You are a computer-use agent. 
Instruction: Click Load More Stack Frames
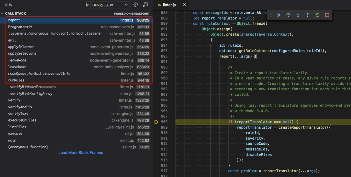tap(80, 152)
